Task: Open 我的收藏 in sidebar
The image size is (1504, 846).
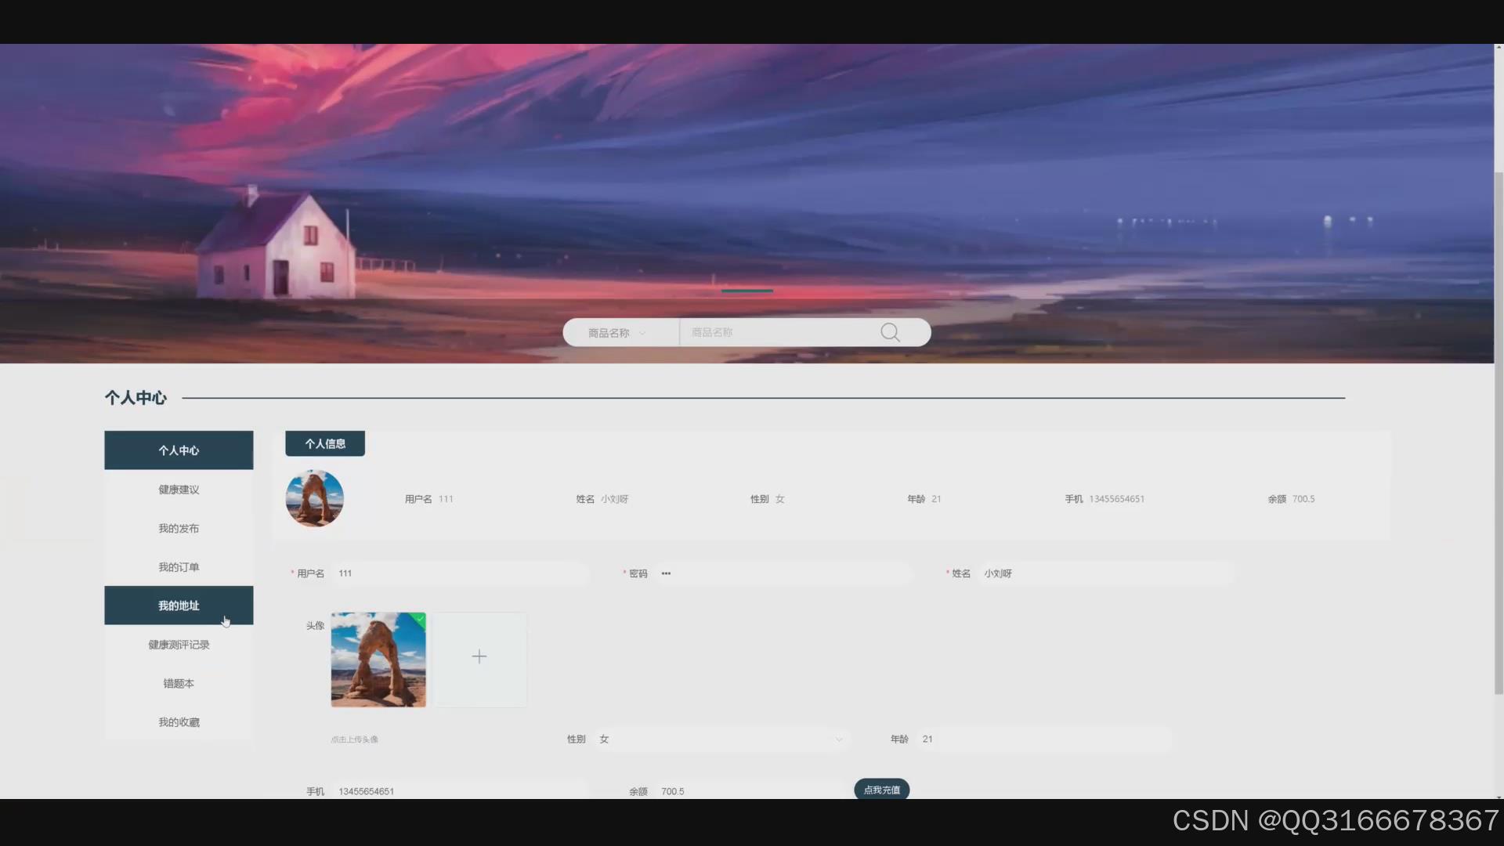Action: (179, 722)
